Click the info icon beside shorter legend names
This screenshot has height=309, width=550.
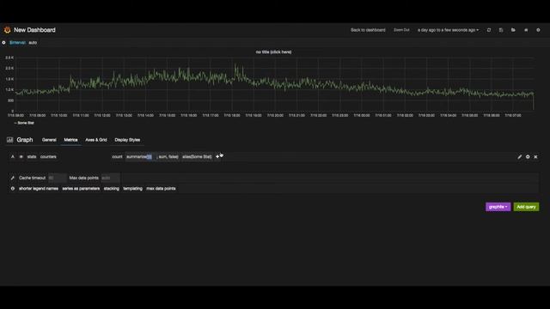point(13,189)
